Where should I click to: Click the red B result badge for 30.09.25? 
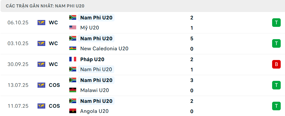(x=276, y=64)
